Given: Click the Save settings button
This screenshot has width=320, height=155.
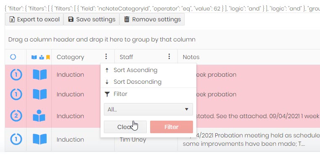Looking at the screenshot, I should (x=91, y=19).
